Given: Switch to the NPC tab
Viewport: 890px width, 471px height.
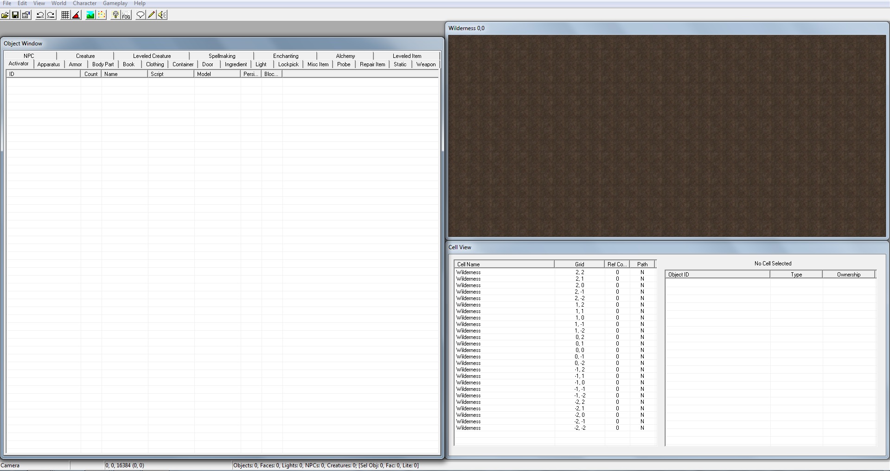Looking at the screenshot, I should tap(29, 56).
